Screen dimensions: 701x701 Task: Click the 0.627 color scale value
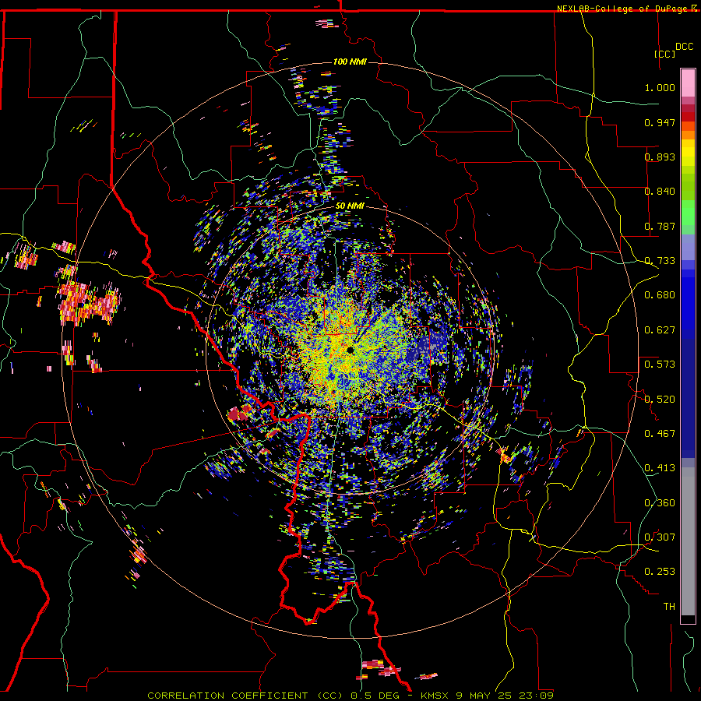click(x=660, y=330)
